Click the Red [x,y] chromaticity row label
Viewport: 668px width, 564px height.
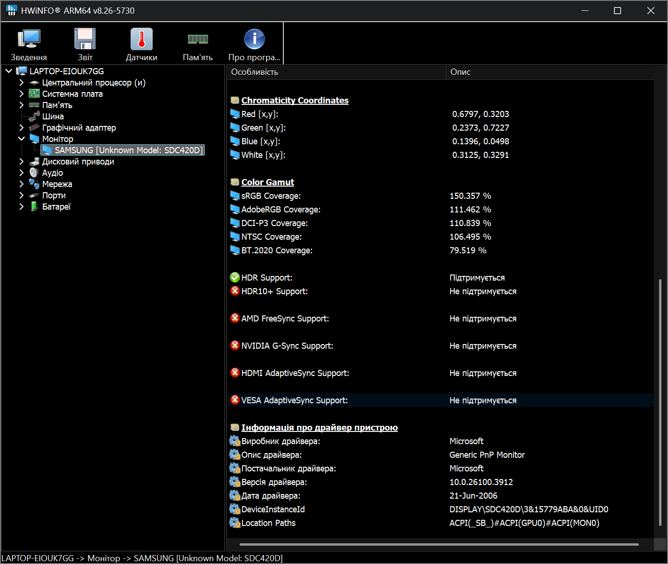tap(260, 114)
